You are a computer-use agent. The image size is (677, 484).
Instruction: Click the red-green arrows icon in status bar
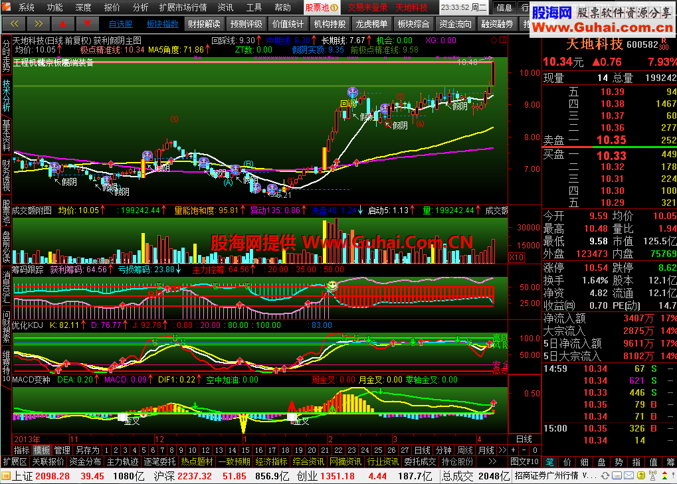[664, 476]
